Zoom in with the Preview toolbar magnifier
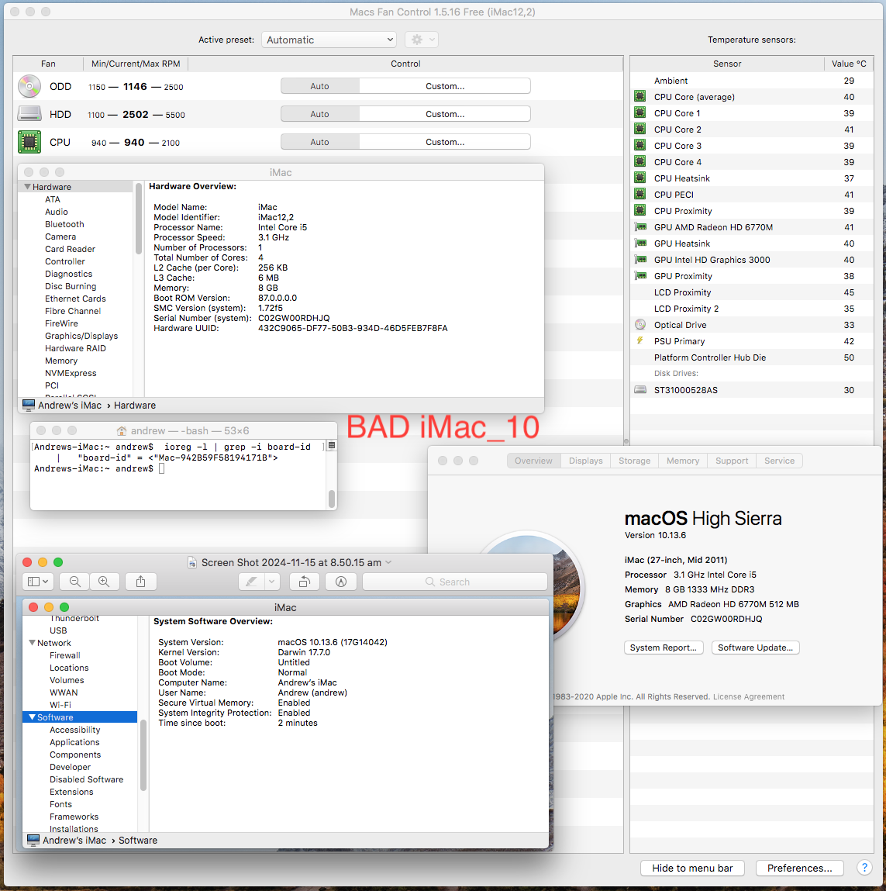 104,582
